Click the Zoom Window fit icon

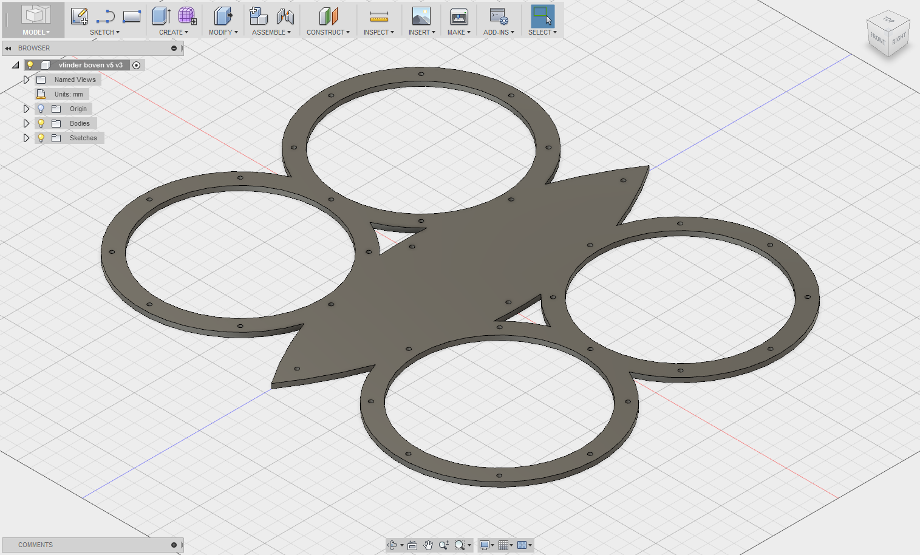click(460, 545)
